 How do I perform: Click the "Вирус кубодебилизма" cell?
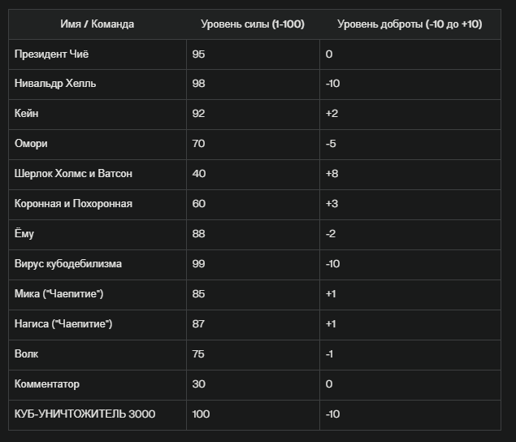[68, 264]
